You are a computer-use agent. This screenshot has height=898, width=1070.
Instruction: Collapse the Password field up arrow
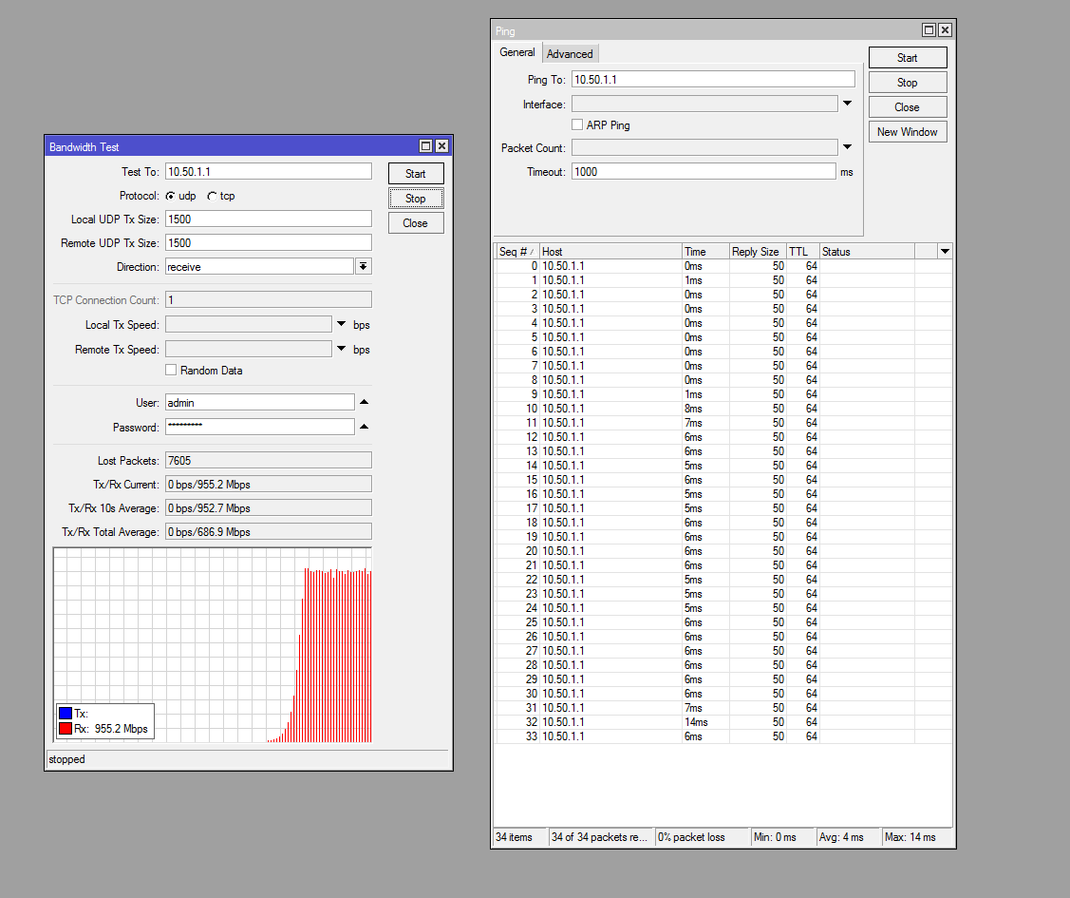click(x=364, y=427)
